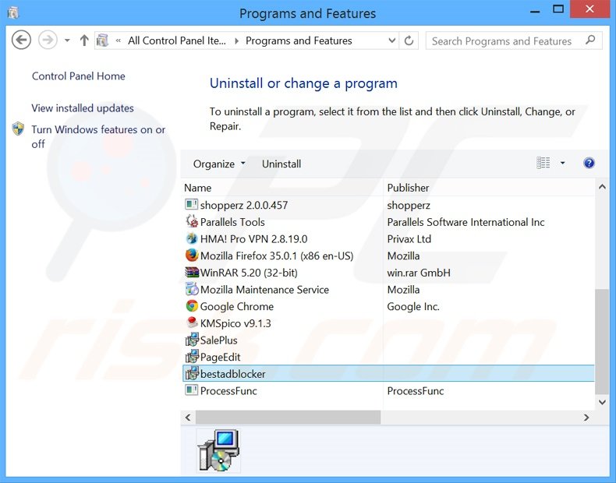This screenshot has height=483, width=616.
Task: Click Parallels Software International Inc publisher
Action: click(x=466, y=222)
